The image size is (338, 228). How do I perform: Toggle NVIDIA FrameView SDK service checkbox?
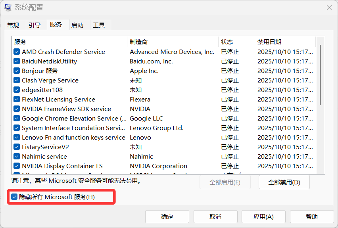(17, 109)
